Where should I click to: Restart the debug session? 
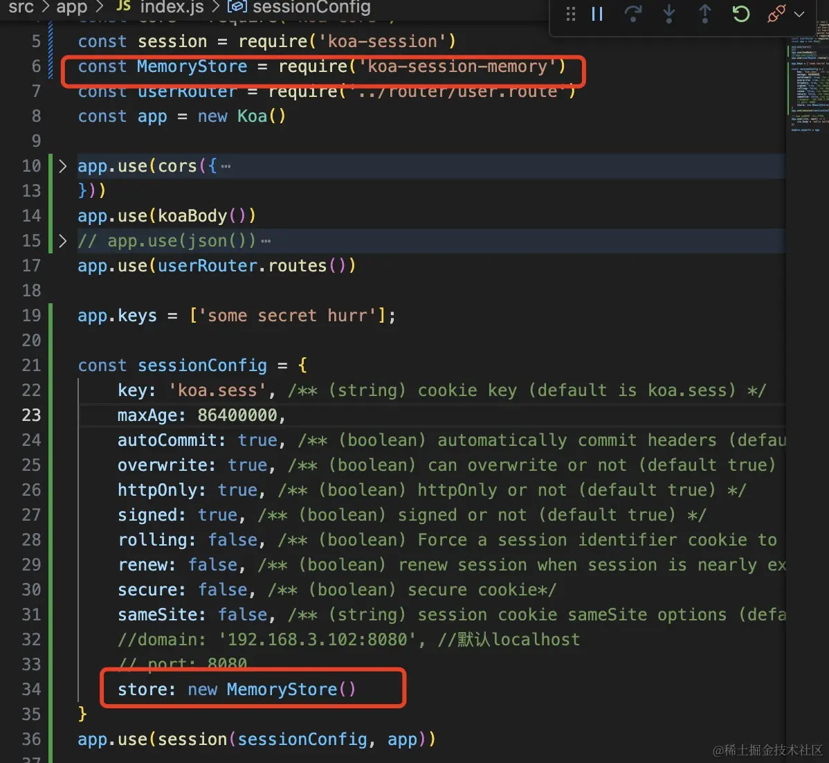point(740,14)
